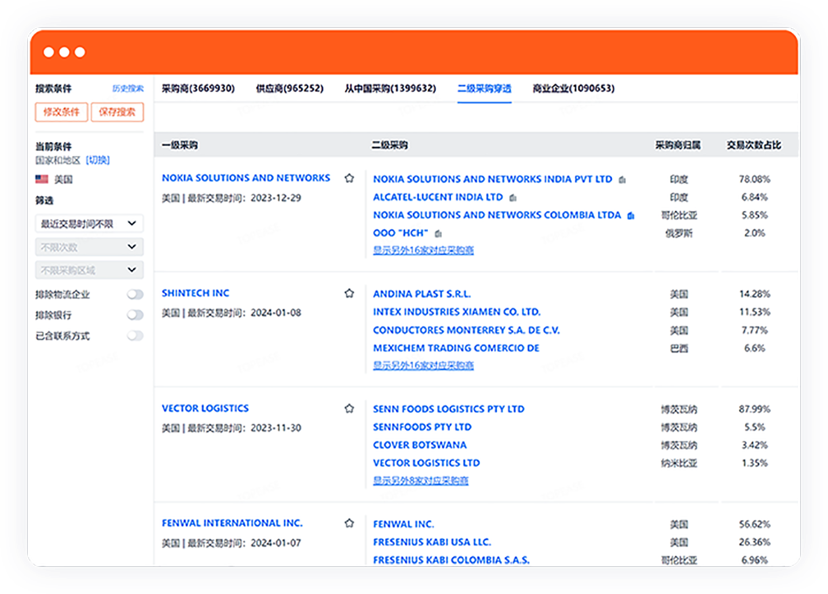Screen dimensions: 828x594
Task: Click [切换] country switch link
Action: tap(98, 160)
